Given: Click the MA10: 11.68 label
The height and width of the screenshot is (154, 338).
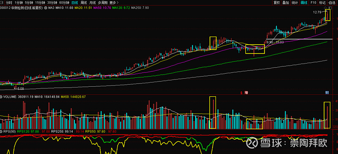Looking at the screenshot, I should coord(64,8).
